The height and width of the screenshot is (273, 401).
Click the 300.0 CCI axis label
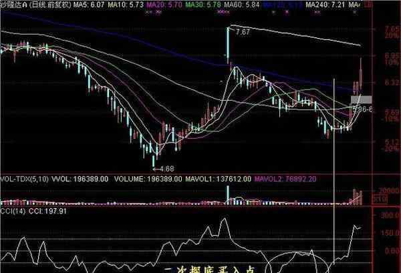(x=391, y=216)
